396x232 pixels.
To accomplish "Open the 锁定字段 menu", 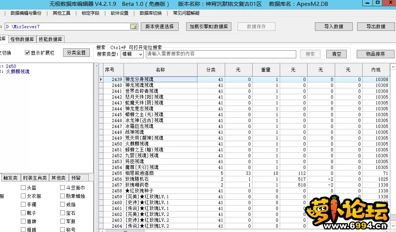I will pyautogui.click(x=91, y=13).
